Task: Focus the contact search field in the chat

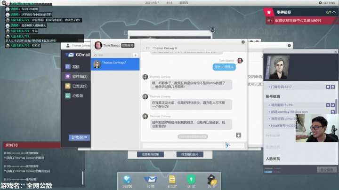Action: tap(113, 55)
